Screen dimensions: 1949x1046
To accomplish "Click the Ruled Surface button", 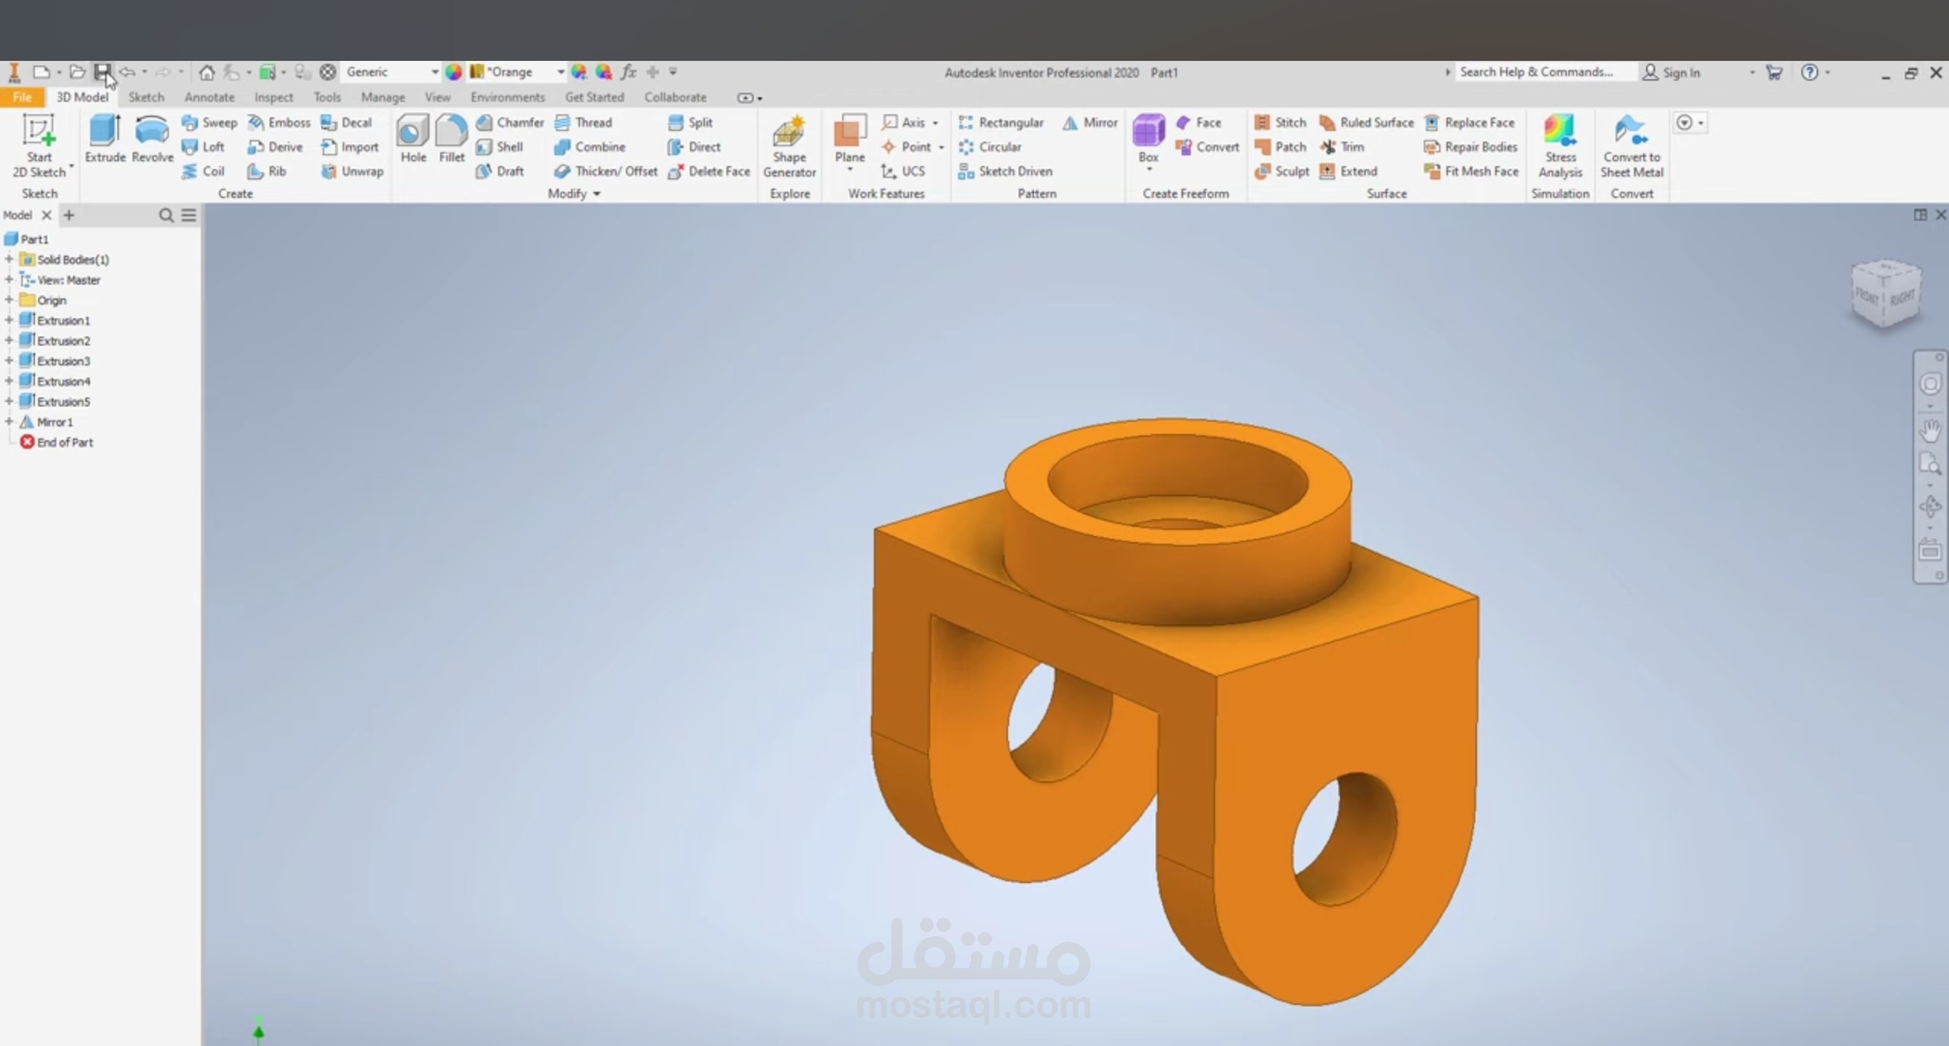I will click(x=1367, y=123).
